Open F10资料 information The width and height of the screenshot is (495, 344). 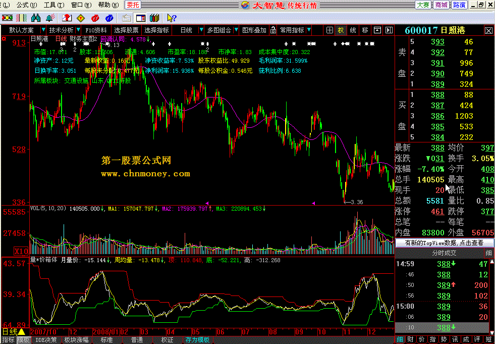[96, 30]
